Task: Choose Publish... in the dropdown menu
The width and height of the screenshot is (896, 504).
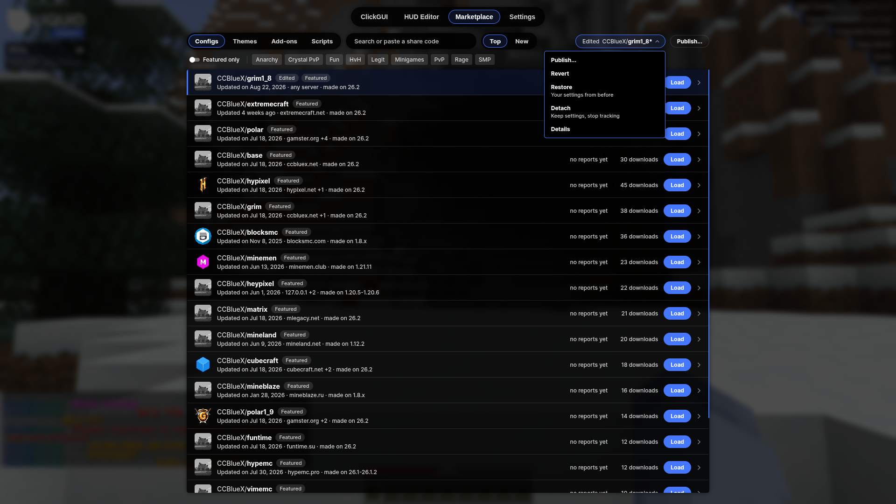Action: click(x=604, y=60)
